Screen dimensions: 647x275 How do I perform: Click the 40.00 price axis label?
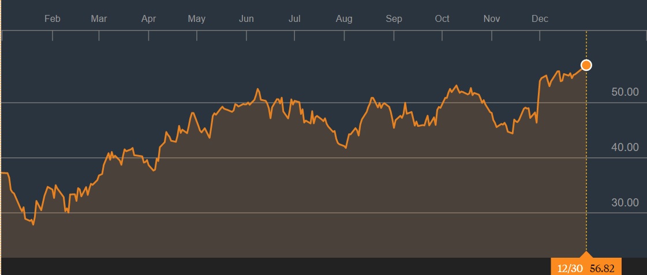coord(624,147)
